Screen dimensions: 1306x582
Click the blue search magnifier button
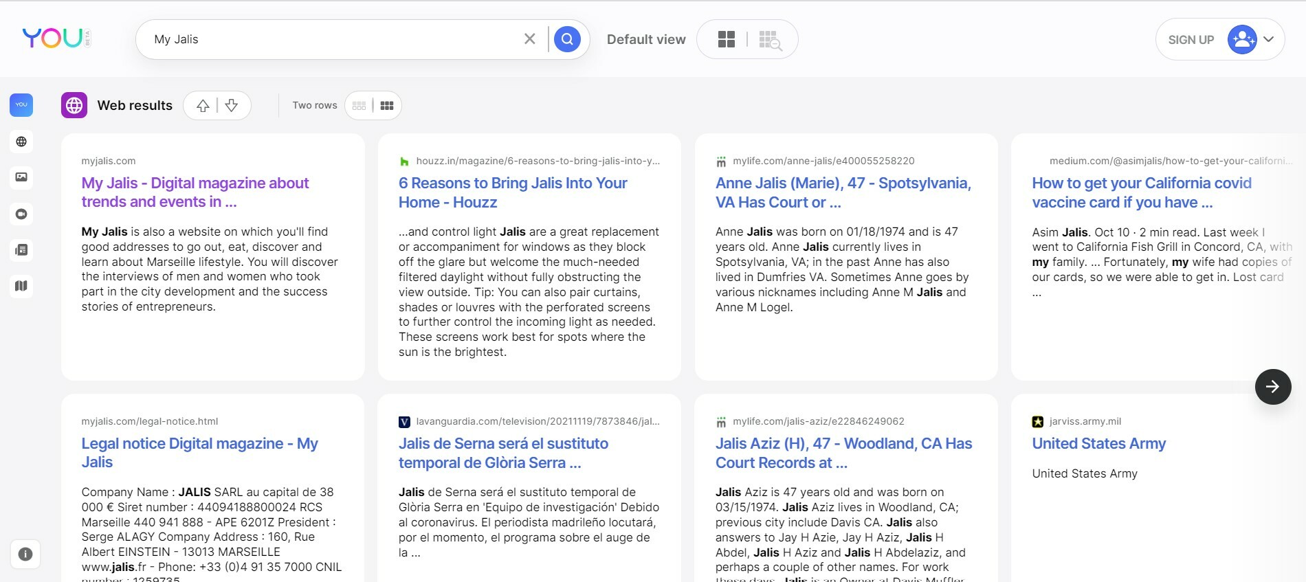pos(567,39)
